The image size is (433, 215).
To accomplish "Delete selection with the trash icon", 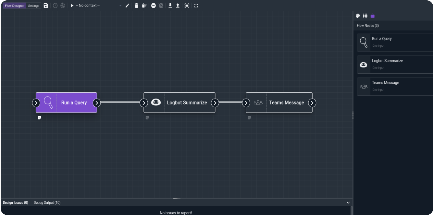I will point(136,6).
